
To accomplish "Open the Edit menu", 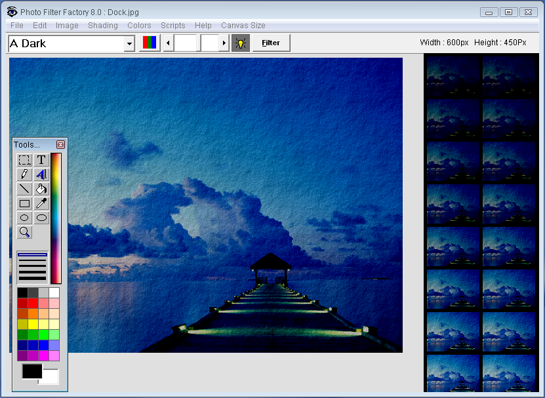I will coord(39,26).
